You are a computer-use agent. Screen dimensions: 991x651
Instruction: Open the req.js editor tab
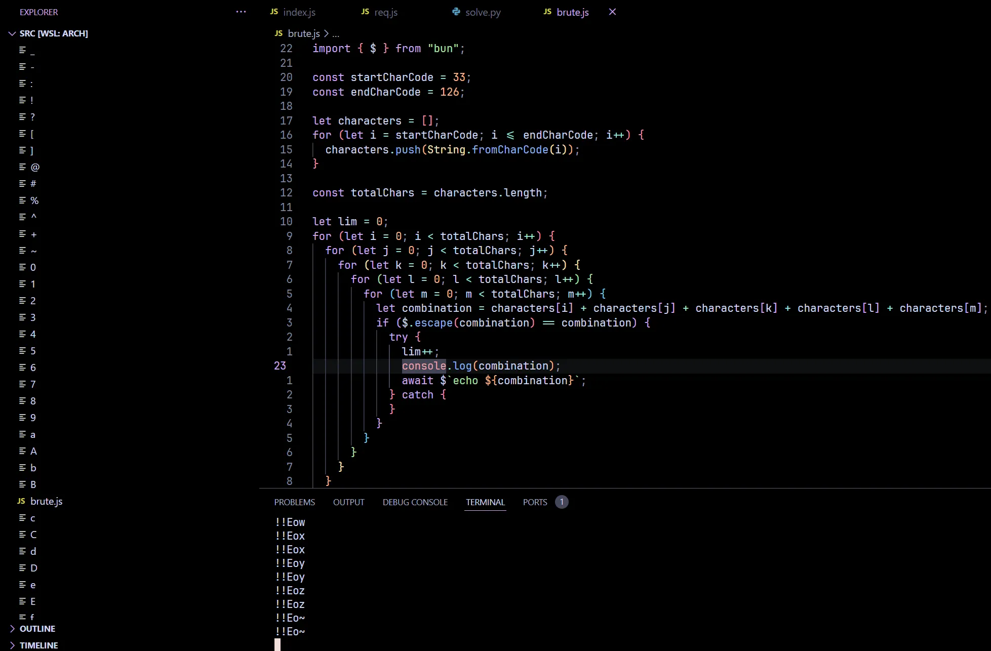point(385,12)
